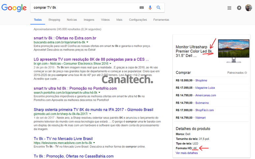Viewport: 255px width, 159px height.
Task: Open Ferramentas search tools
Action: (x=161, y=20)
